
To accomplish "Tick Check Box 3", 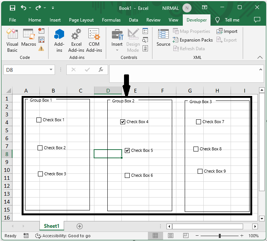I will (40, 174).
